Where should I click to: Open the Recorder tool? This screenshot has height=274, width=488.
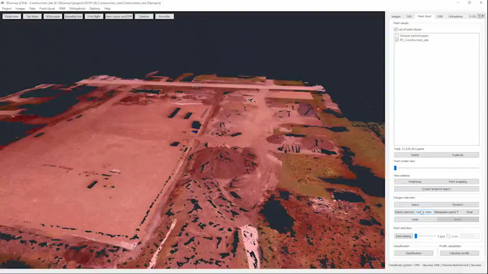[164, 17]
